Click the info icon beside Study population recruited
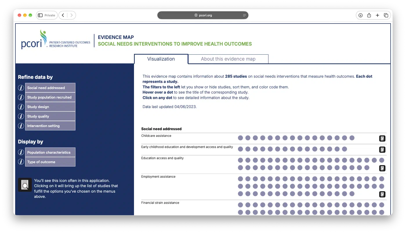This screenshot has width=406, height=233. click(x=21, y=97)
